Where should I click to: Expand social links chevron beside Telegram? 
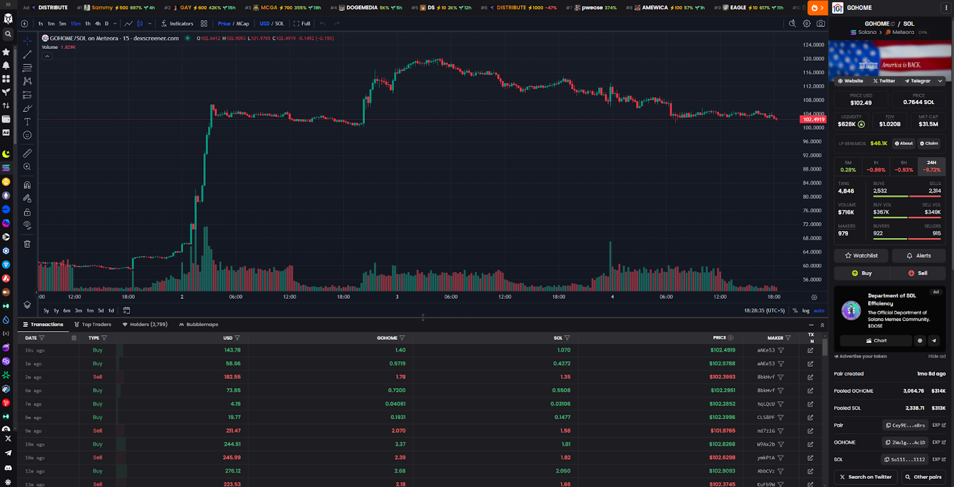pyautogui.click(x=940, y=81)
